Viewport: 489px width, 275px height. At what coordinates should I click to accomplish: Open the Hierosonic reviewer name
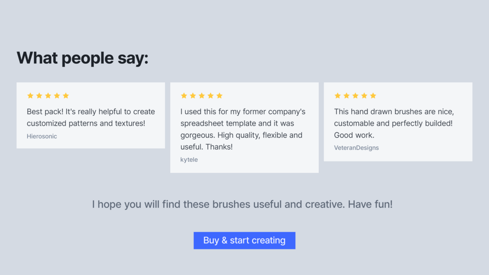tap(42, 136)
